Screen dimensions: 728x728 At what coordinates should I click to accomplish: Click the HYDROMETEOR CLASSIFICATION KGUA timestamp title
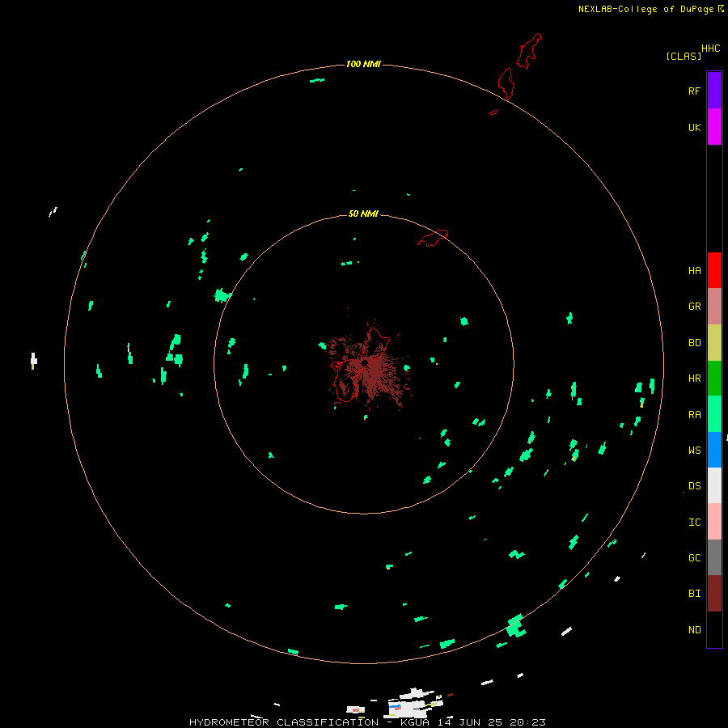point(367,722)
